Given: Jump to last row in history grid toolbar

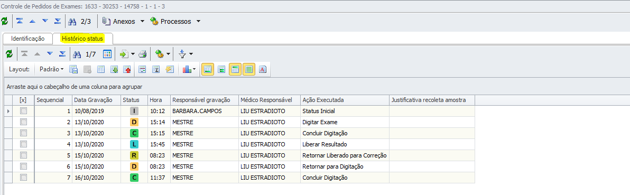Looking at the screenshot, I should 62,54.
